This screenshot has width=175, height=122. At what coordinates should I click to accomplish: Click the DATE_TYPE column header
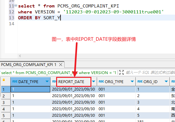30,82
